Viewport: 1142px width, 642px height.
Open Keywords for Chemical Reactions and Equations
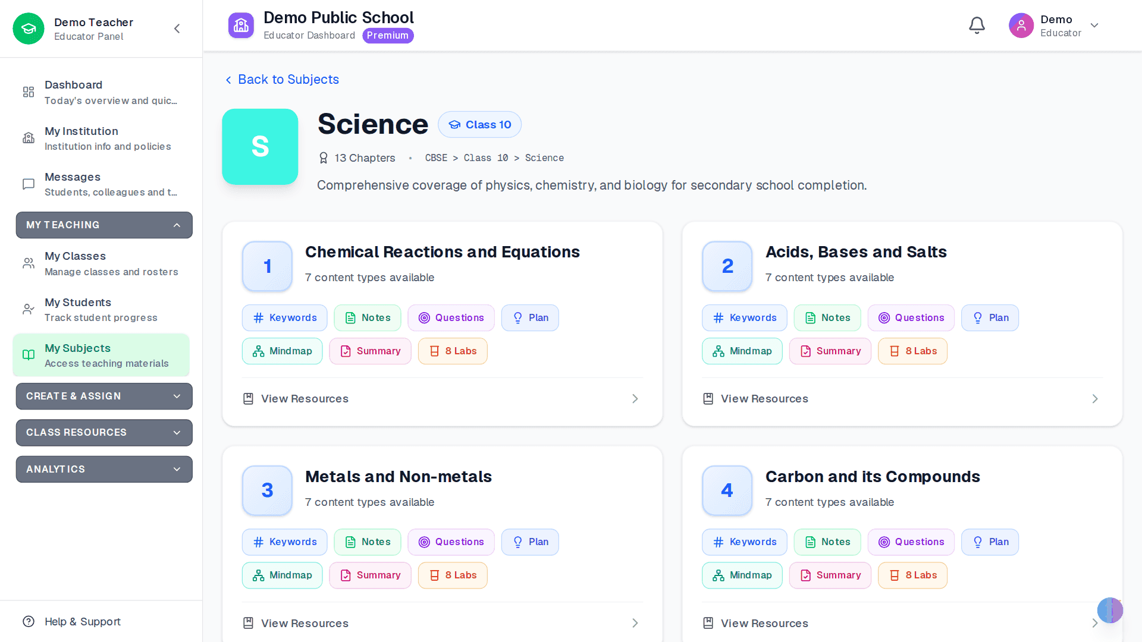coord(284,318)
